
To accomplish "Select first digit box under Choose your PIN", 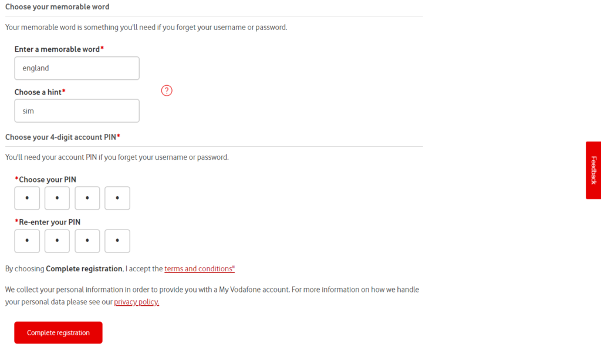I will point(27,198).
